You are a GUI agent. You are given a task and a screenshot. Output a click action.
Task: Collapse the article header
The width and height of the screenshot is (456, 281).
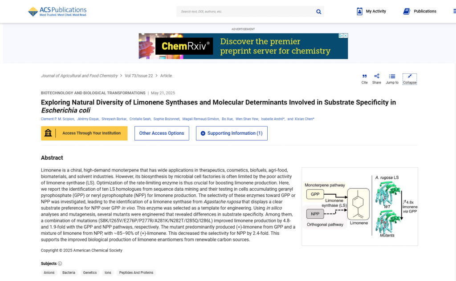pyautogui.click(x=409, y=79)
